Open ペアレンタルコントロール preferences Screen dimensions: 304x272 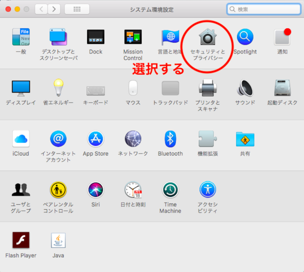click(x=58, y=190)
